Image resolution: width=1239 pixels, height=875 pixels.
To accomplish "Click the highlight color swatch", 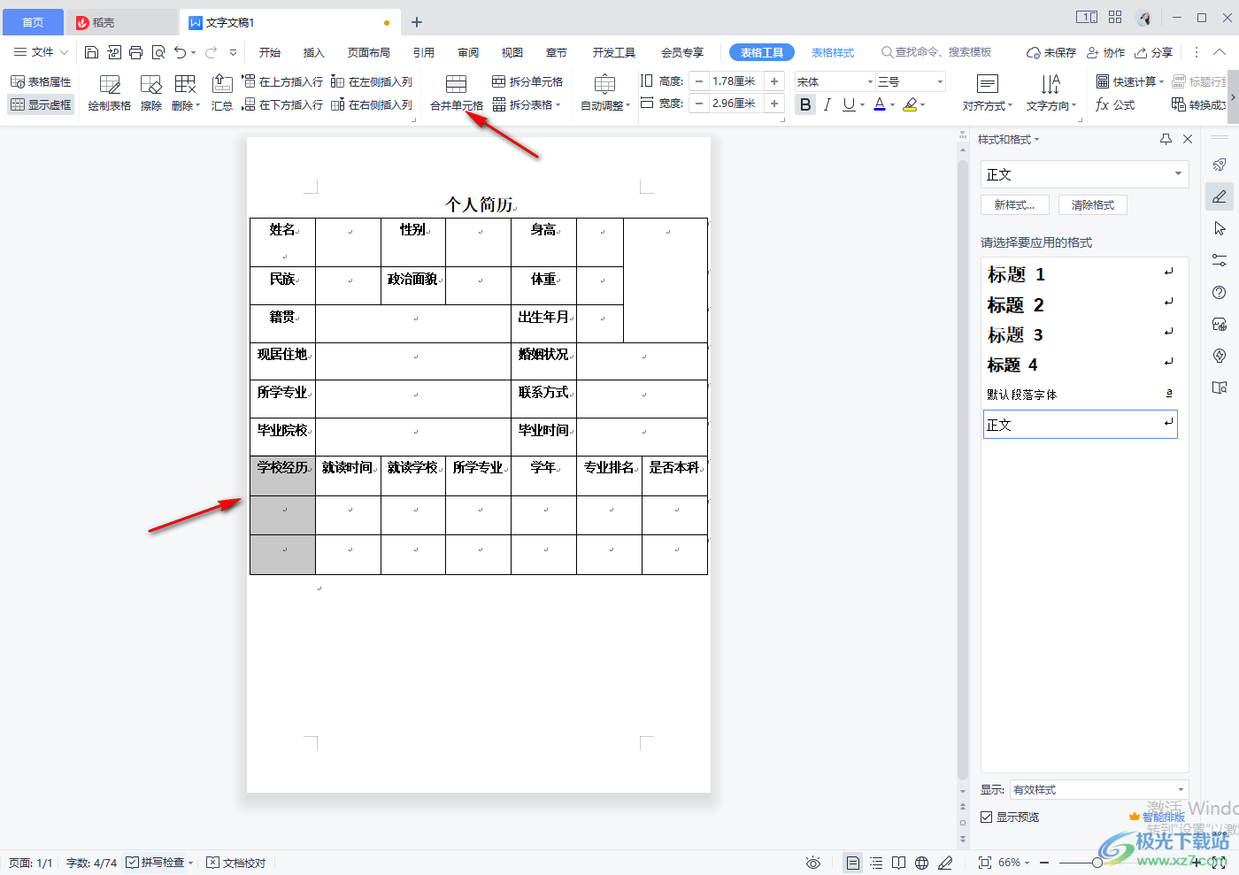I will tap(910, 104).
